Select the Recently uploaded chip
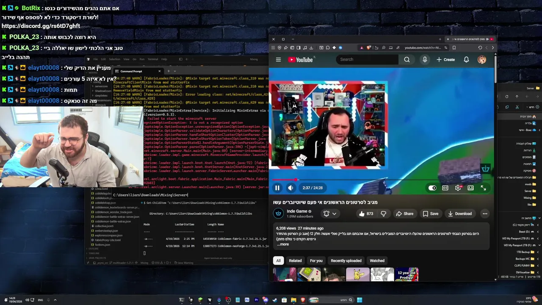 [x=346, y=261]
